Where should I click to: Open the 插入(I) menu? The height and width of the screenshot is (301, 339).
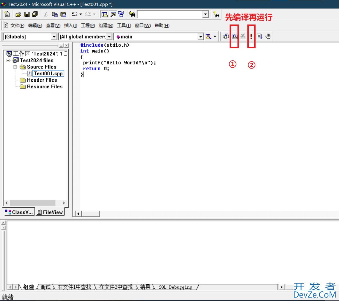[71, 25]
